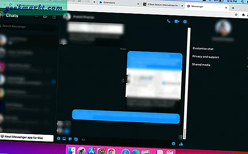Screen dimensions: 248x154
Task: Open the Chrome extensions puzzle icon
Action: (243, 15)
